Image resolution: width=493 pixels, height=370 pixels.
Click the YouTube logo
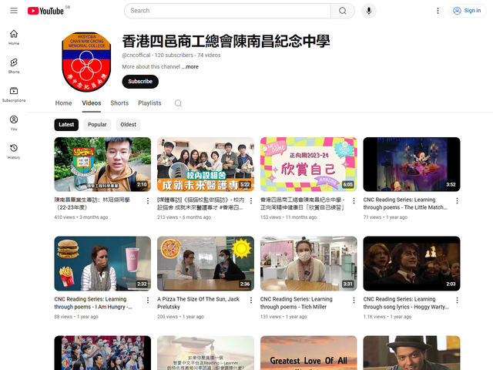[45, 11]
